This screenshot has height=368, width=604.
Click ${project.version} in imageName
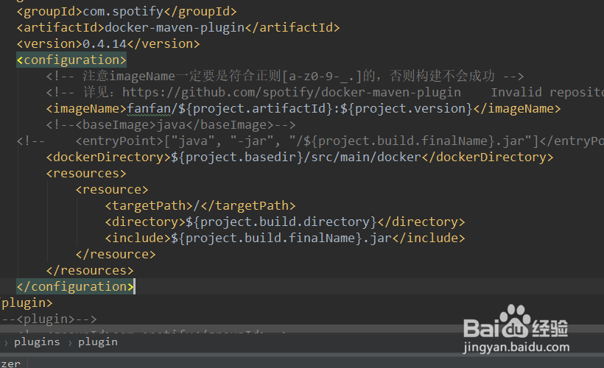tap(407, 109)
